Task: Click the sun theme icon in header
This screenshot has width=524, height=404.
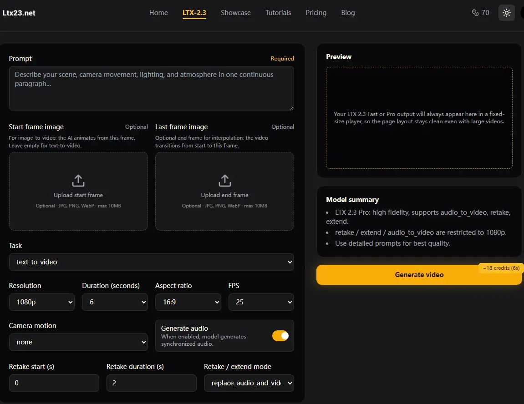Action: coord(506,12)
